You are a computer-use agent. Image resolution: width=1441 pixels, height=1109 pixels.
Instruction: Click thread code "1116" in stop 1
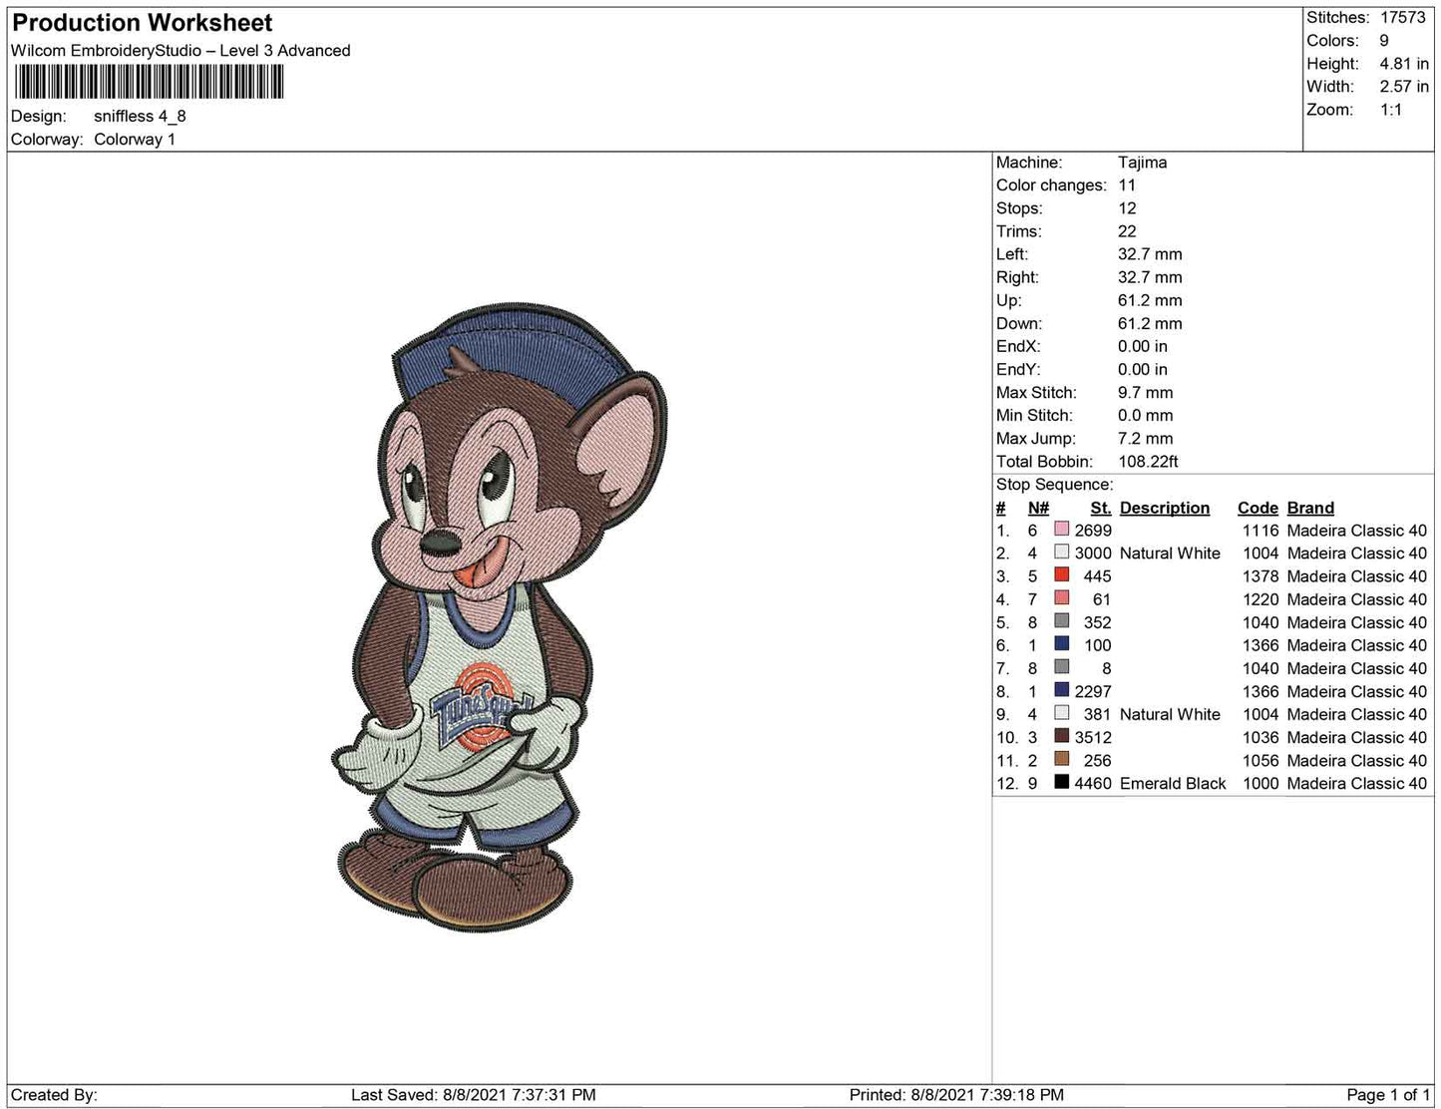pos(1261,531)
